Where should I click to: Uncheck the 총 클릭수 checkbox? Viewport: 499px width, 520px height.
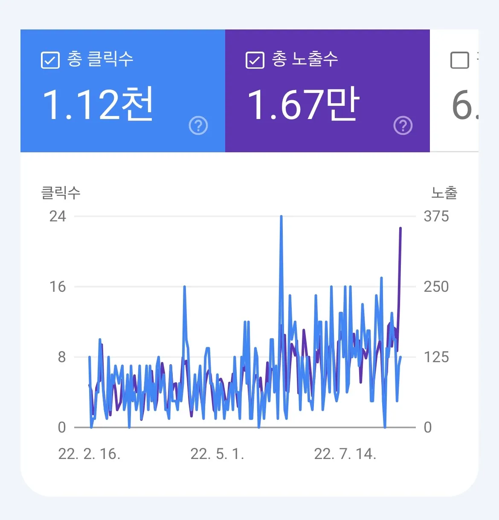click(50, 60)
